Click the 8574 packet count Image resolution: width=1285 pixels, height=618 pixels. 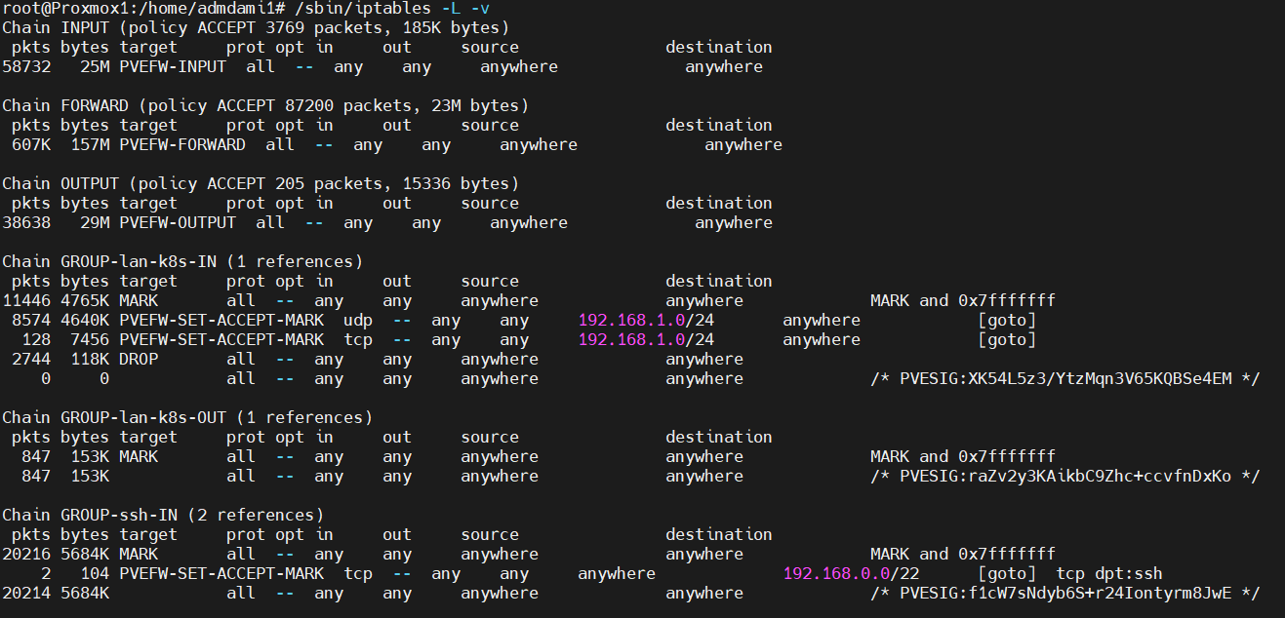click(31, 320)
